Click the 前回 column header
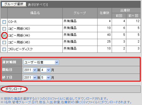 point(119,16)
